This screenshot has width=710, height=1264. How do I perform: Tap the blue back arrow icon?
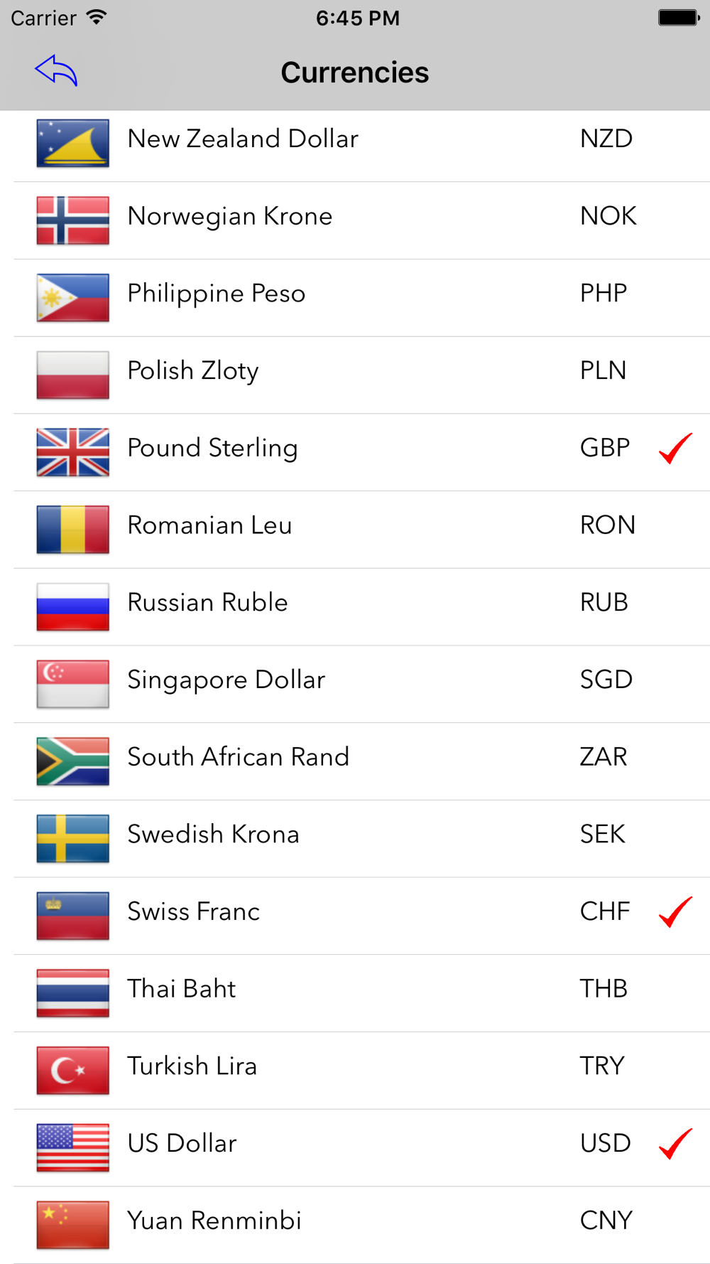pos(56,70)
